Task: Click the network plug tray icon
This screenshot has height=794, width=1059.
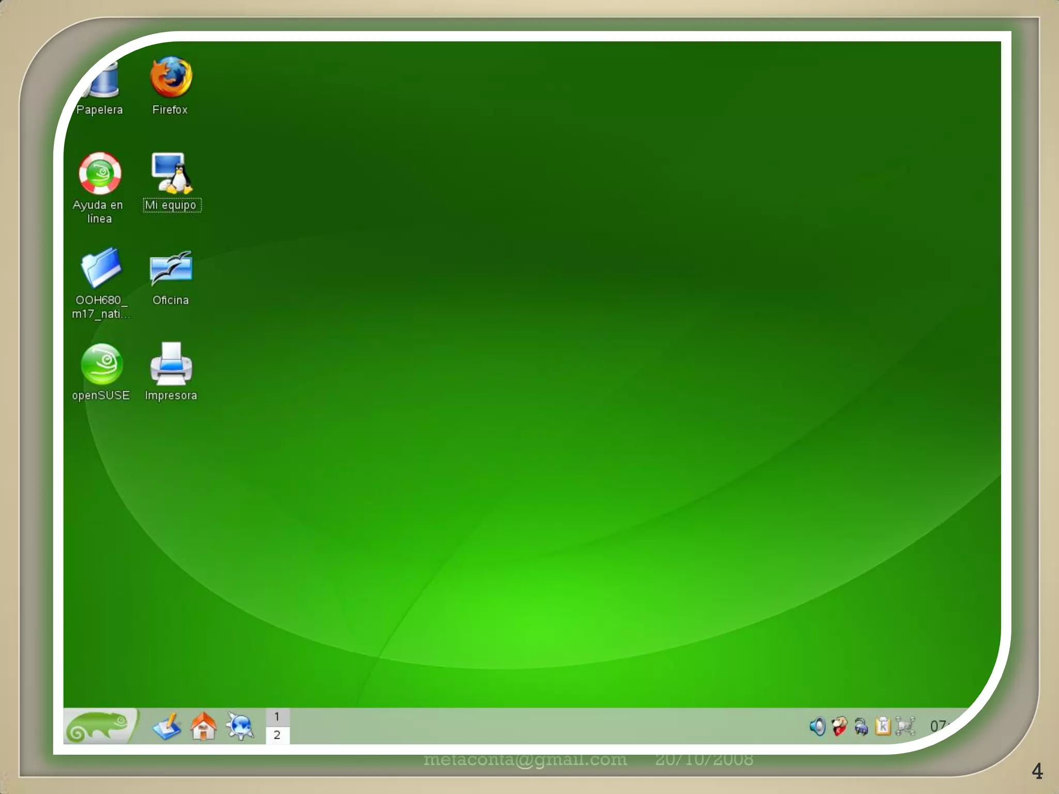Action: click(x=861, y=726)
